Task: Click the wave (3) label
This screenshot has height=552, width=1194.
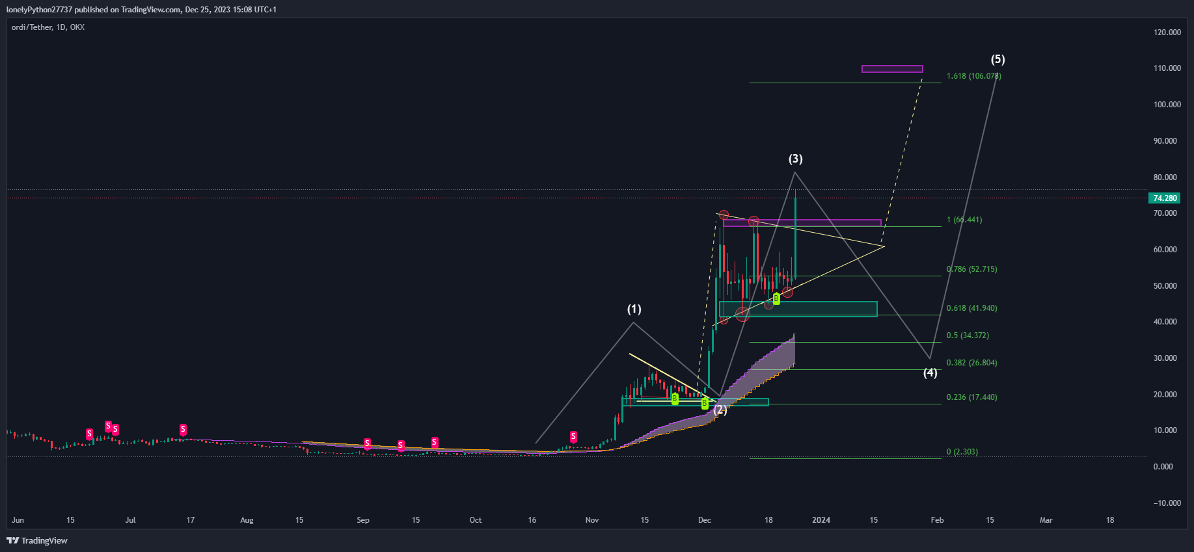Action: [795, 159]
